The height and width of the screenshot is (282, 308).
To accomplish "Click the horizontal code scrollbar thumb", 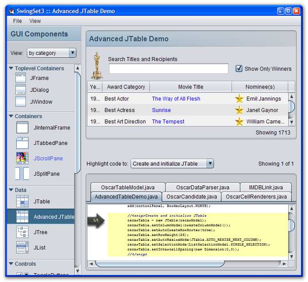I will (160, 264).
